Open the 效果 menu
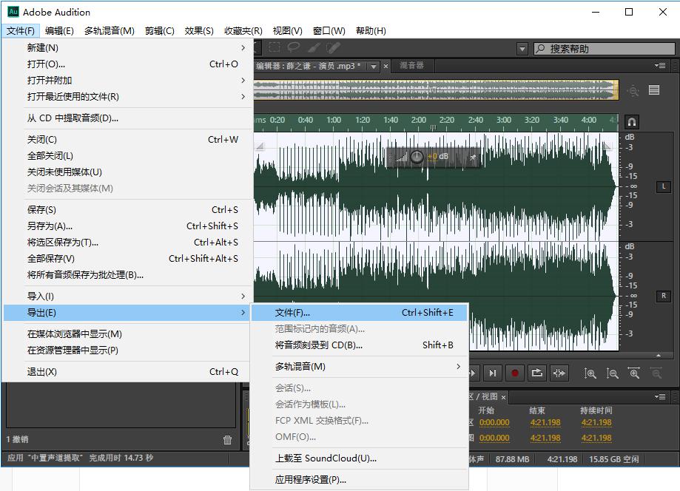 coord(198,30)
